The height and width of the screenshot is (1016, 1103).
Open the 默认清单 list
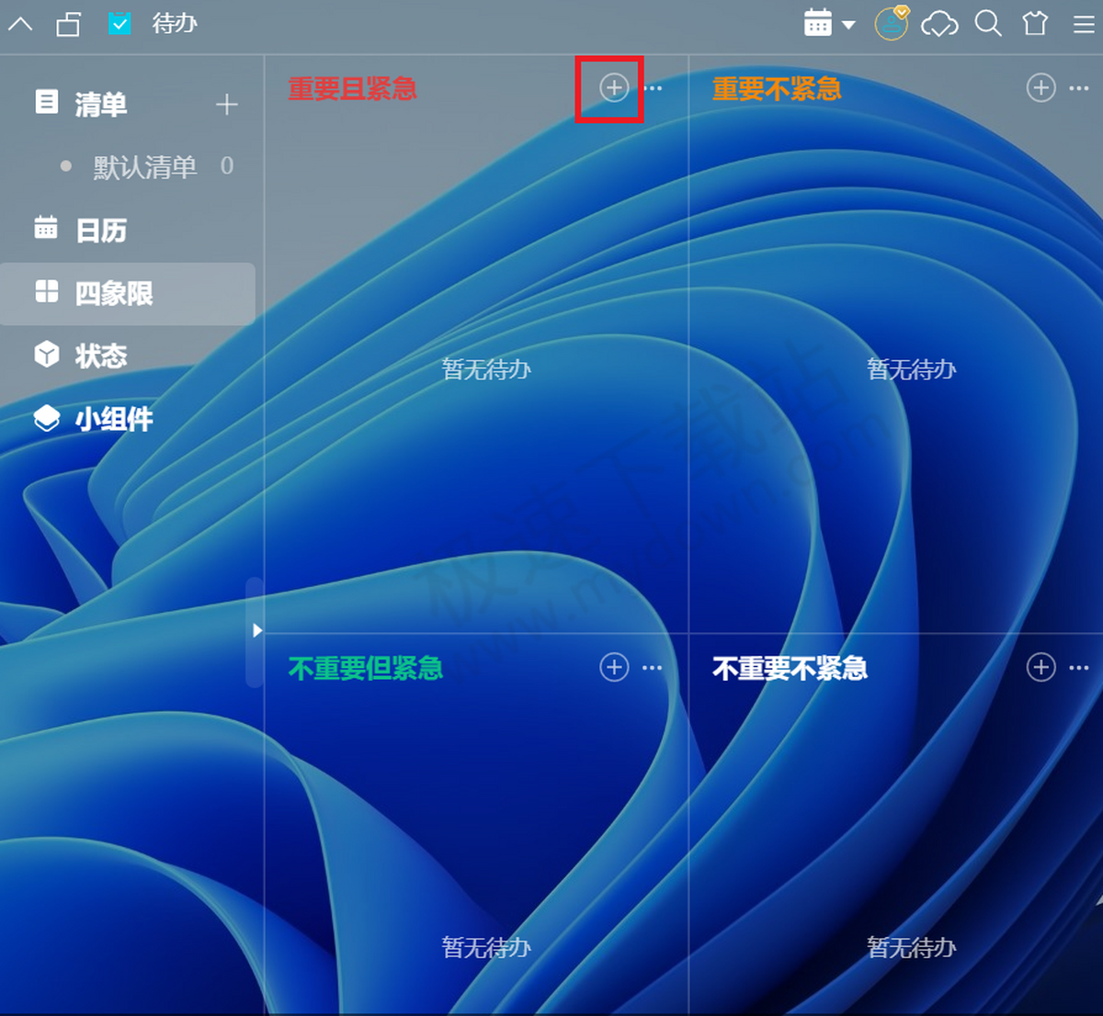pos(145,166)
